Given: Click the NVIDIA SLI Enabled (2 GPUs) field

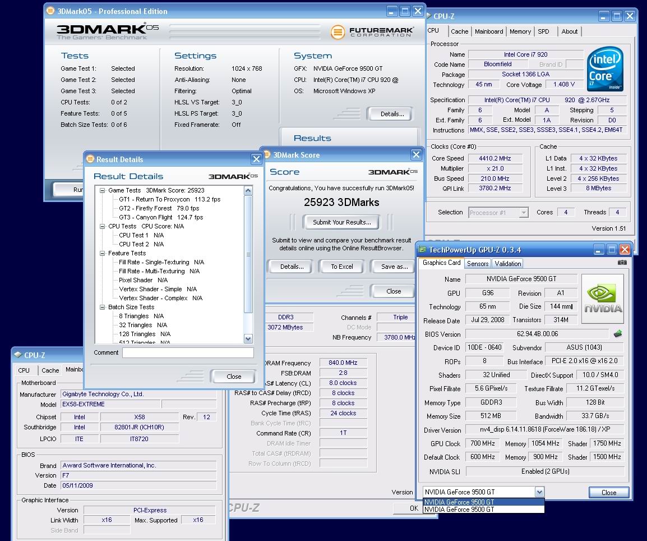Looking at the screenshot, I should (x=545, y=471).
